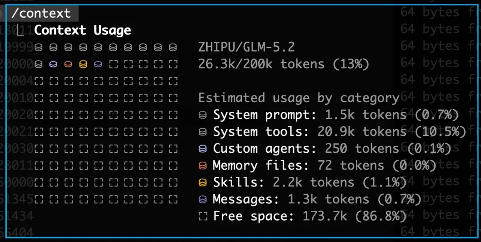The height and width of the screenshot is (242, 481).
Task: Click the yellow Skills legend icon
Action: (203, 182)
